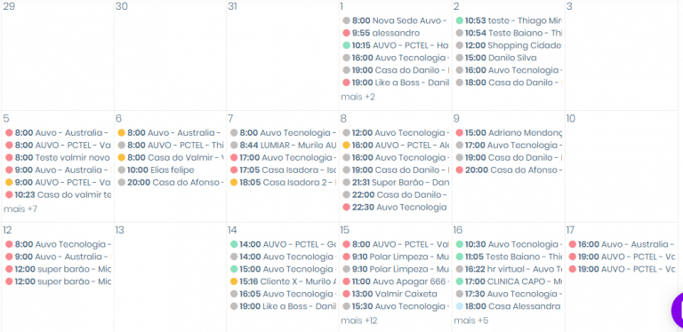Open 10:00 Elias felipe appointment
683x332 pixels.
click(161, 170)
